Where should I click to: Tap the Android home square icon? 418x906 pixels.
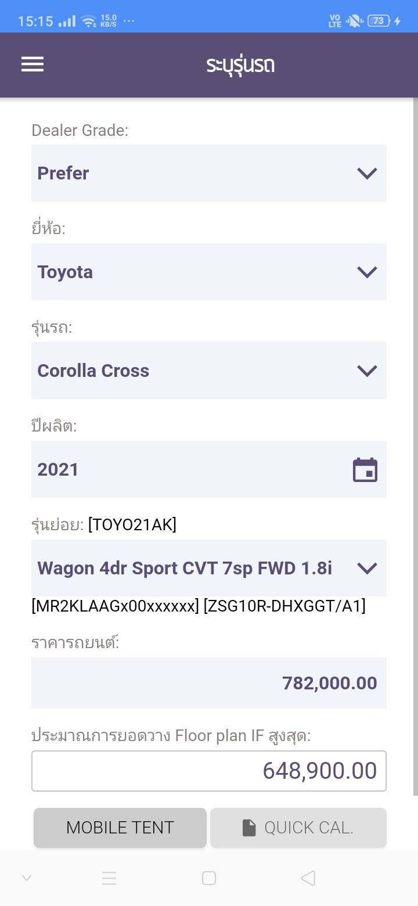point(209,878)
